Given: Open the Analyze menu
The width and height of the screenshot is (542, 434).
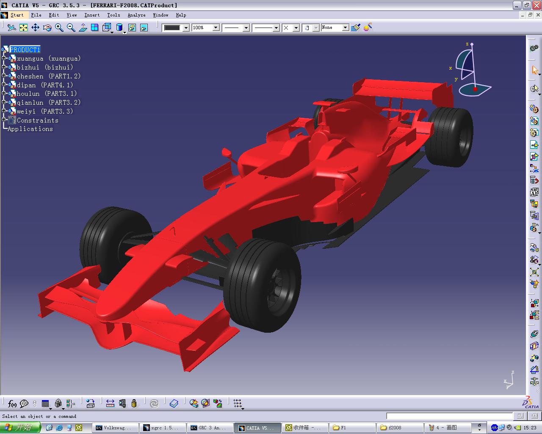Looking at the screenshot, I should [x=136, y=15].
